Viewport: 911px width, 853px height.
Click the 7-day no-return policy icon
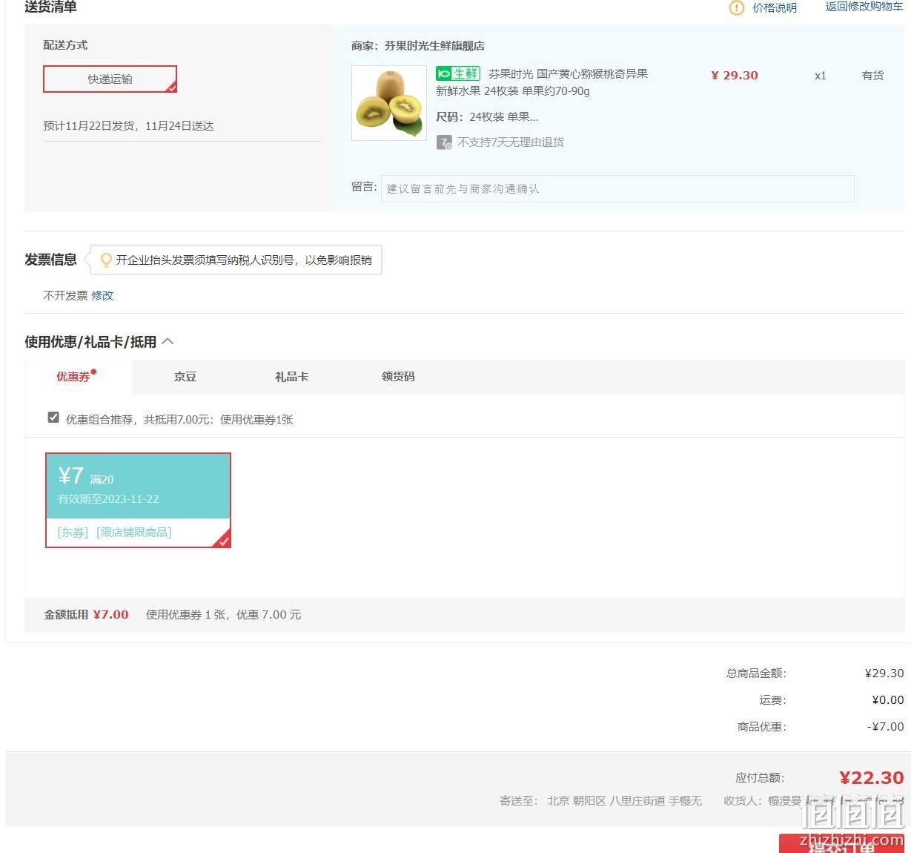tap(444, 142)
